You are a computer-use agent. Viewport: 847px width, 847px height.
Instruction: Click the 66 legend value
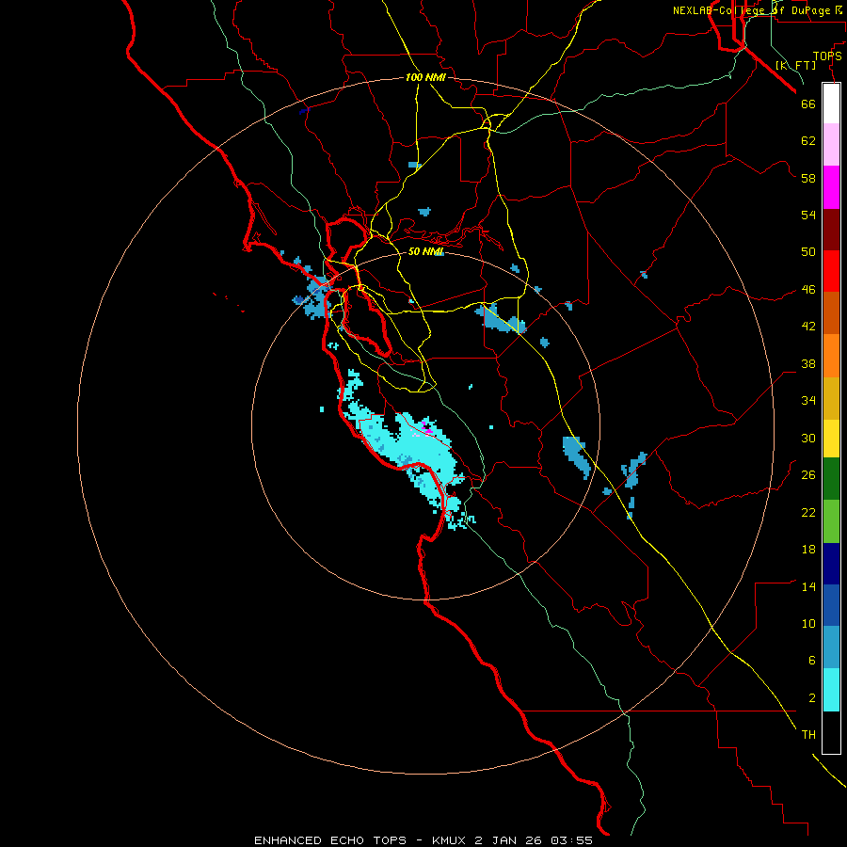point(808,104)
